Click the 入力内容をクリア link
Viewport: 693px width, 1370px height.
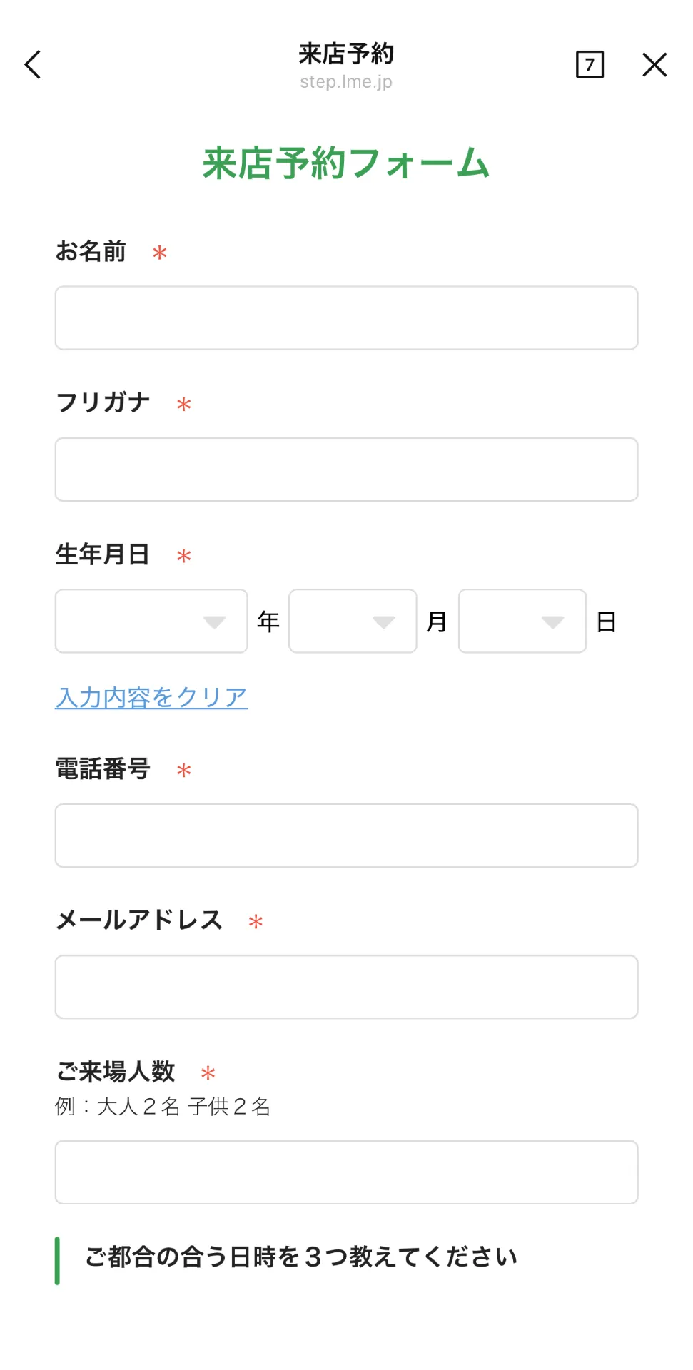151,697
